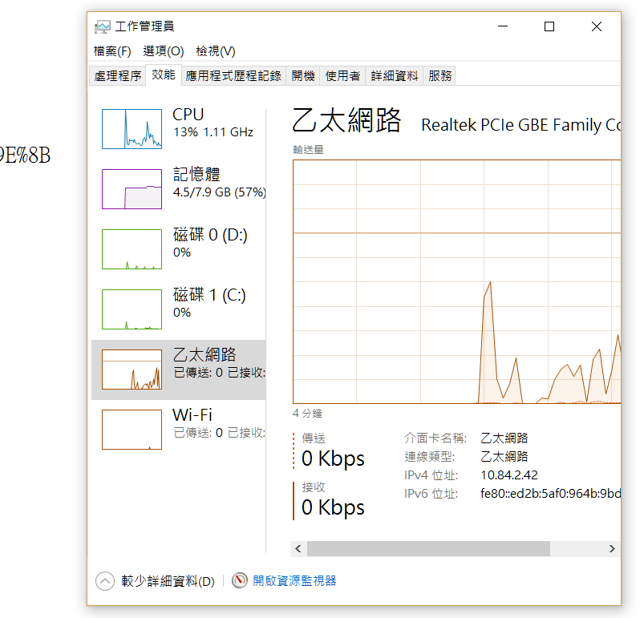Select the Wi-Fi graph thumbnail

(x=132, y=430)
